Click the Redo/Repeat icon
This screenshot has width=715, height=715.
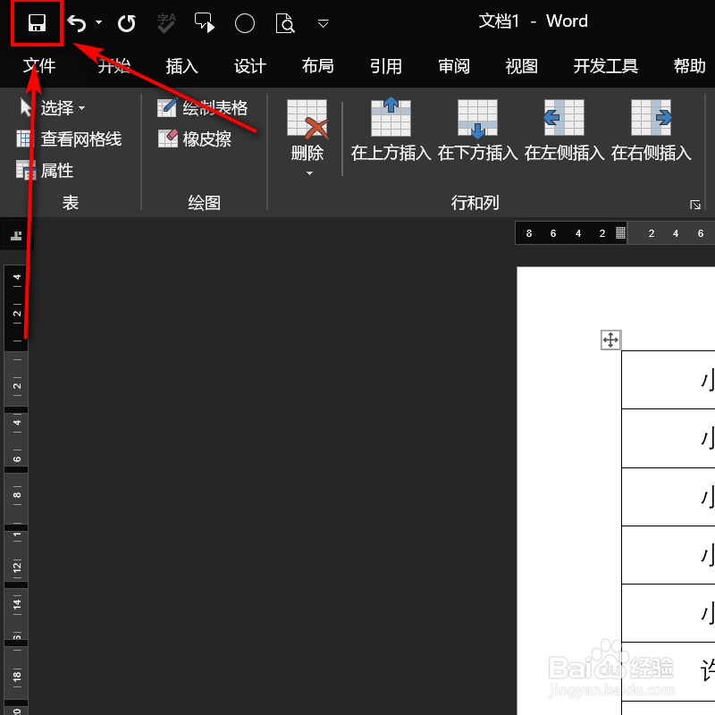(x=126, y=23)
